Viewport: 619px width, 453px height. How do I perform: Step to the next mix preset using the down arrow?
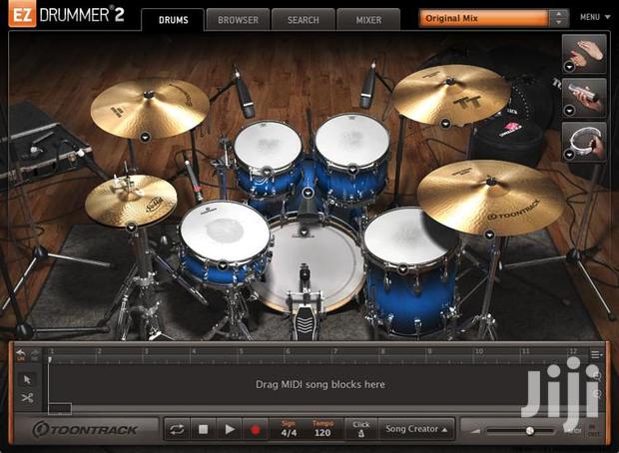[x=559, y=23]
